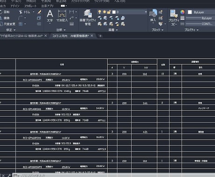This screenshot has height=177, width=215.
Task: Click the command line wrench icon
Action: 9,176
